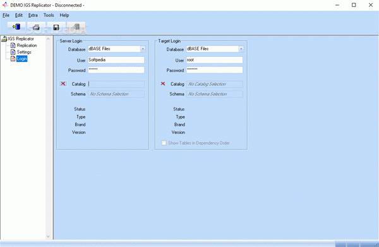
Task: Click the Target Login Catalog field
Action: (x=214, y=84)
